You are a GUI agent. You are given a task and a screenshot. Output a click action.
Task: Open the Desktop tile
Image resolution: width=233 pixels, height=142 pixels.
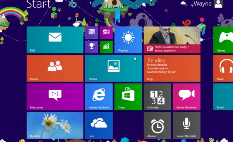[55, 125]
